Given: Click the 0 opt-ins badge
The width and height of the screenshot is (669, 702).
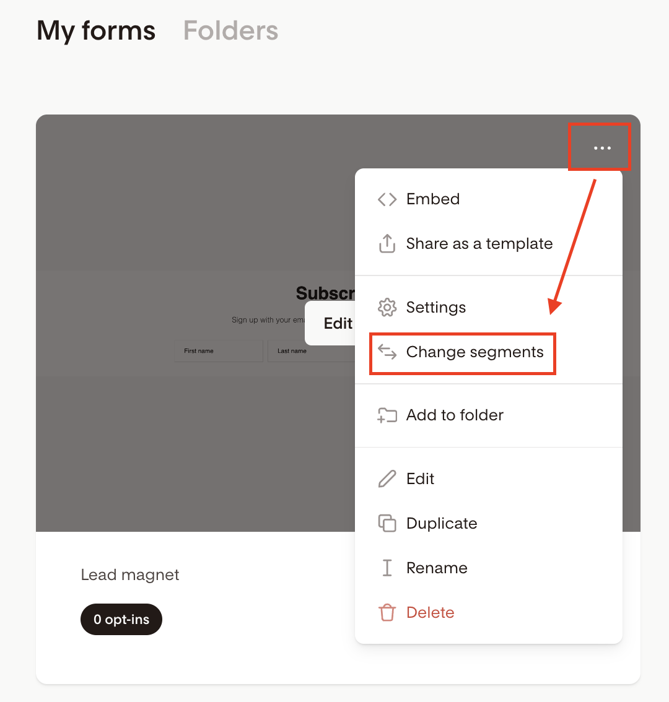Looking at the screenshot, I should coord(121,620).
